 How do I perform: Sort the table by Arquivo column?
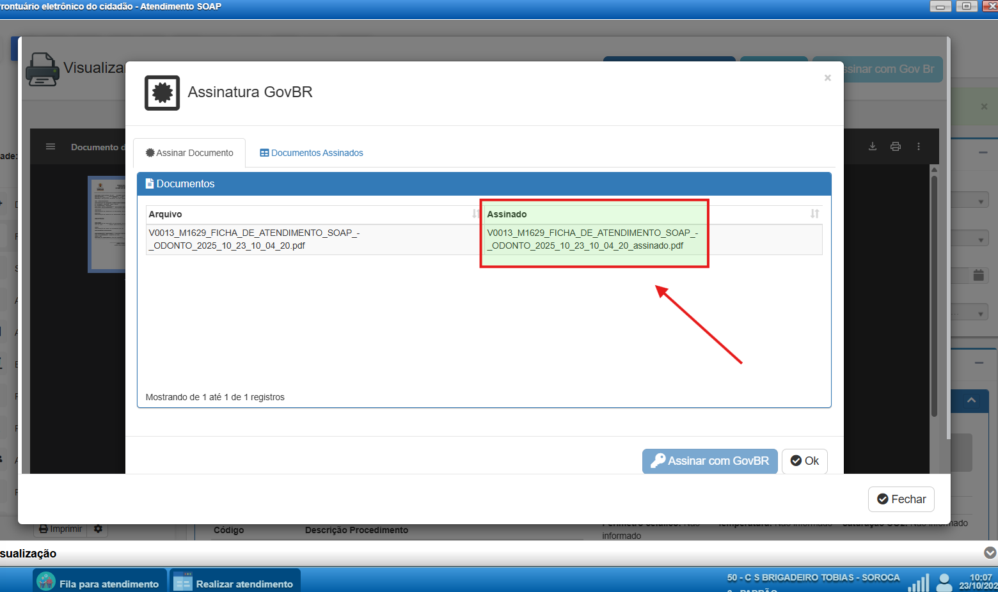pyautogui.click(x=475, y=214)
